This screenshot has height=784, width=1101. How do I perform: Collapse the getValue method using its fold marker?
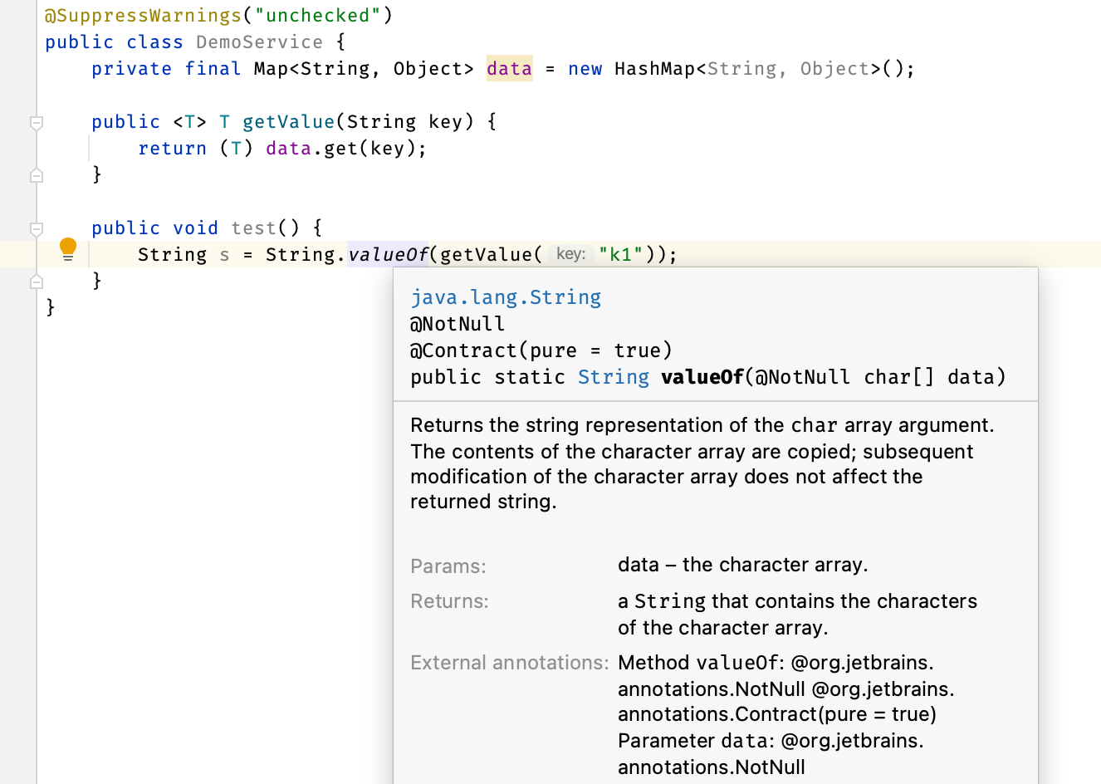[37, 123]
